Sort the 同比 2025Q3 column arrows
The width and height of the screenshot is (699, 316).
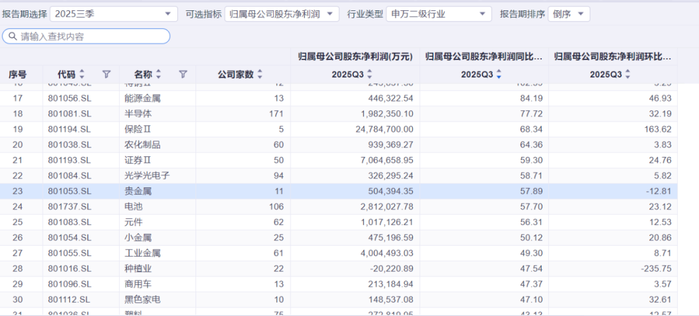click(x=499, y=75)
